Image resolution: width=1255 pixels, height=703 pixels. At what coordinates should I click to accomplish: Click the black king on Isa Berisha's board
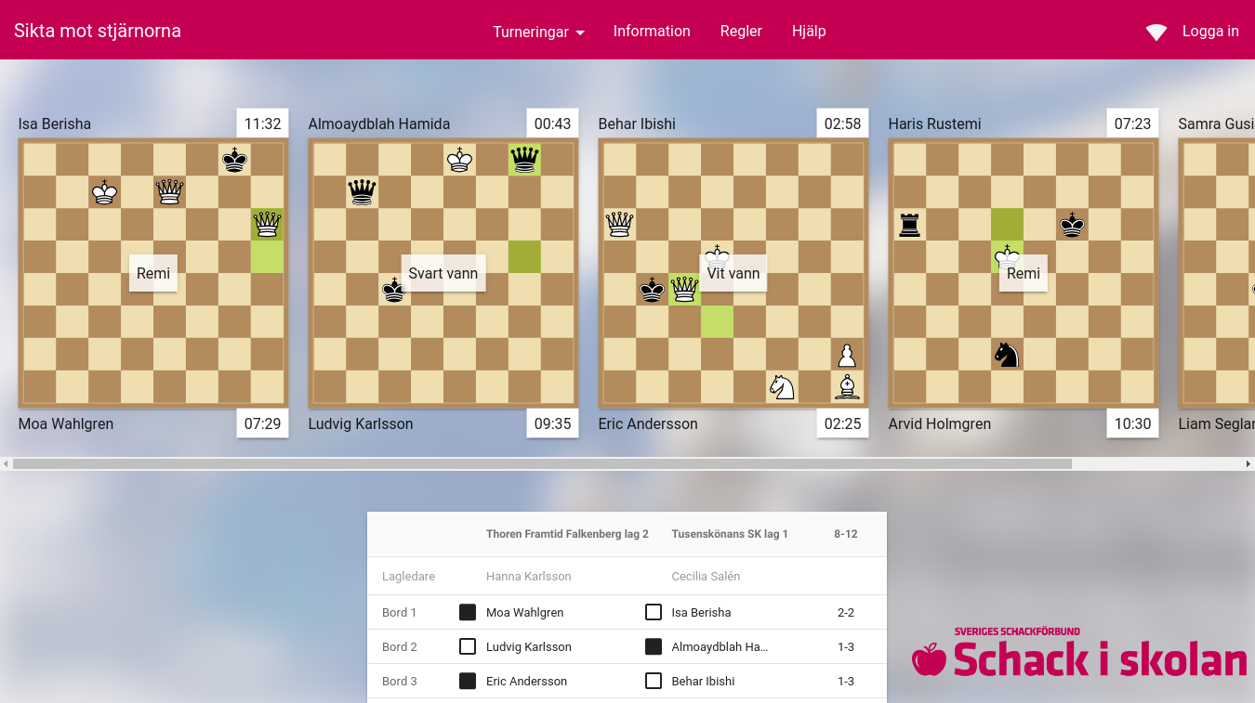[x=234, y=160]
